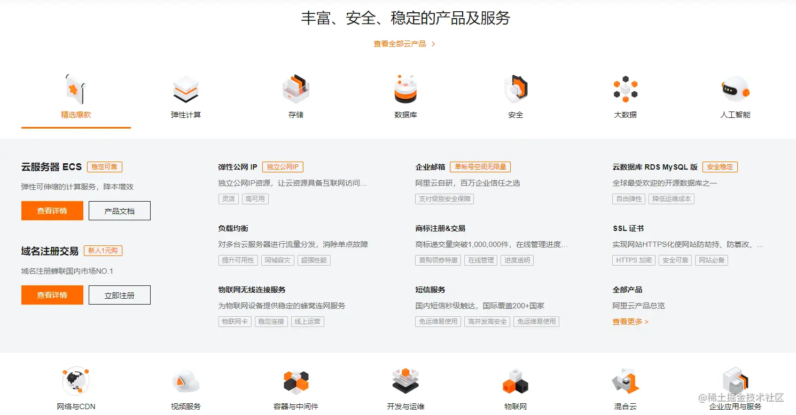Select the 安全 tab label

tap(516, 115)
